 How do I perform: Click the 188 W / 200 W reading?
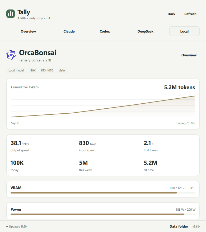[186, 210]
